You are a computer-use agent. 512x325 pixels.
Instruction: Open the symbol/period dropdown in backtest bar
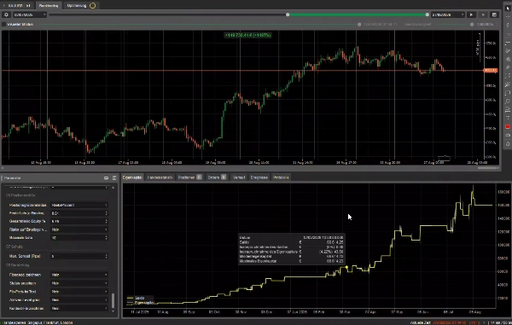(x=30, y=15)
